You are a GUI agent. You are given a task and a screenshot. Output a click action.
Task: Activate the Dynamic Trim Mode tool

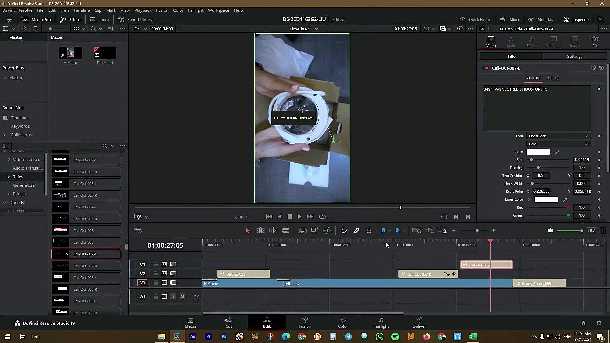[273, 231]
